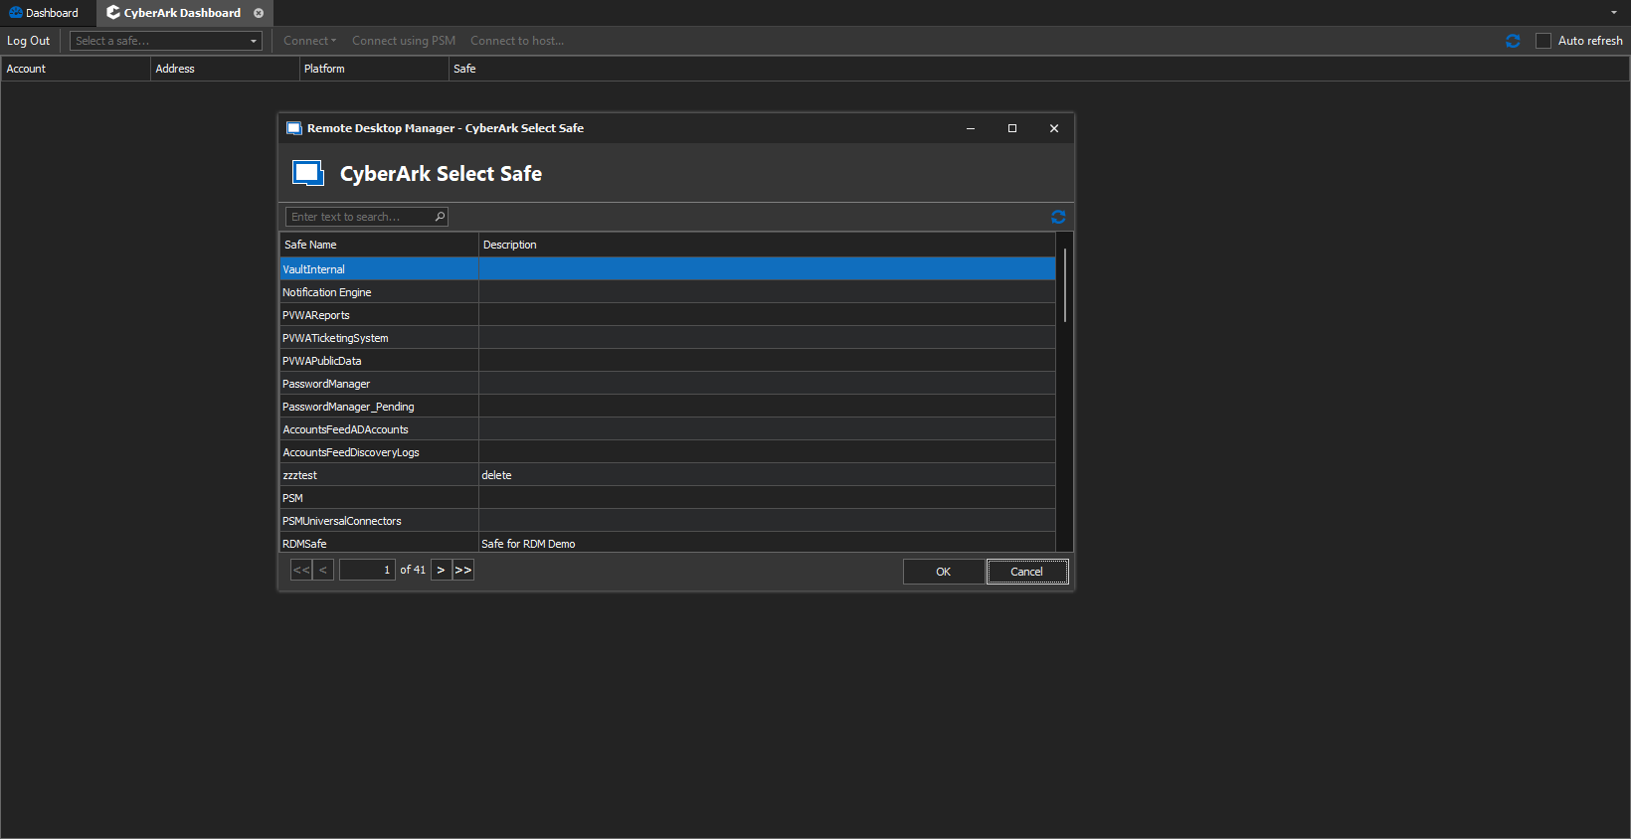Go to the next page of safes

[441, 570]
